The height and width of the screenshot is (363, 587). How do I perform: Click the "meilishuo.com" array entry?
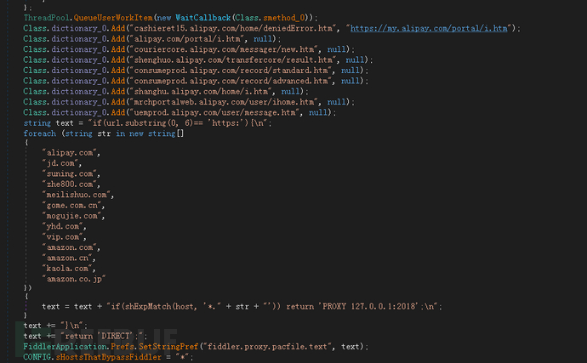click(77, 194)
